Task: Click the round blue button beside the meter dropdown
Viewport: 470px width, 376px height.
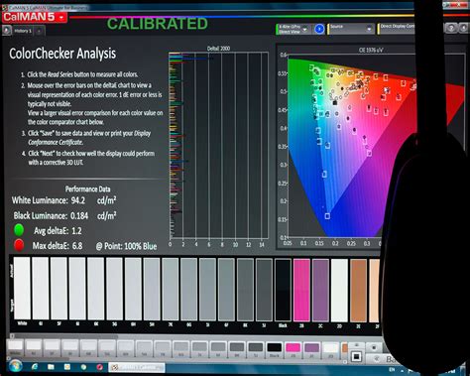Action: 319,29
